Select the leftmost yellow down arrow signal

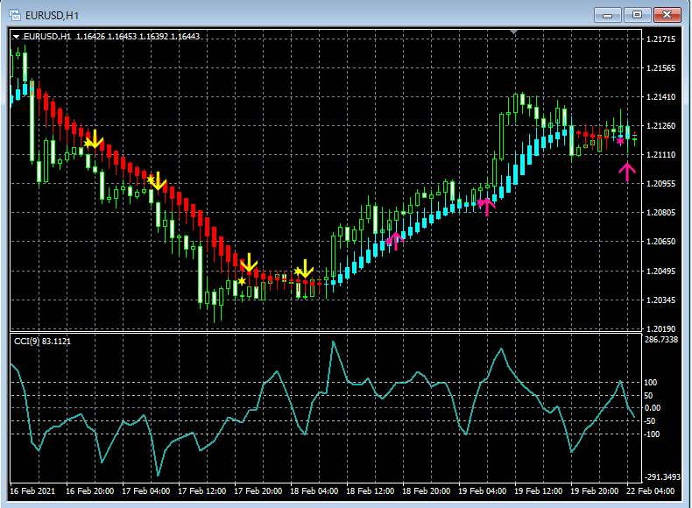point(94,140)
